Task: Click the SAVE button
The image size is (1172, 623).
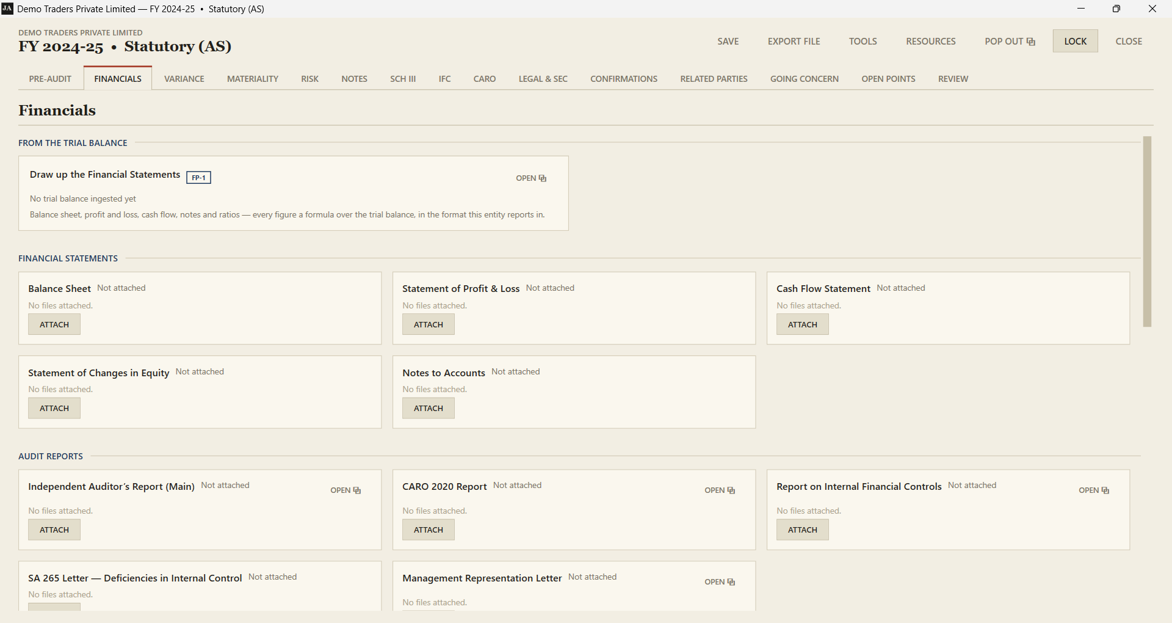Action: coord(728,42)
